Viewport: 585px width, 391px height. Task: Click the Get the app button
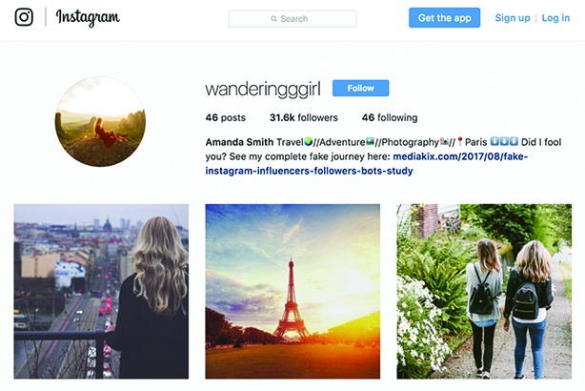tap(444, 18)
